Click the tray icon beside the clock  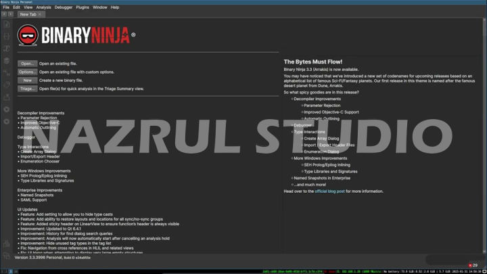click(484, 271)
